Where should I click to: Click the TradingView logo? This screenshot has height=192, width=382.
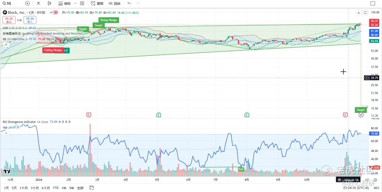7,172
